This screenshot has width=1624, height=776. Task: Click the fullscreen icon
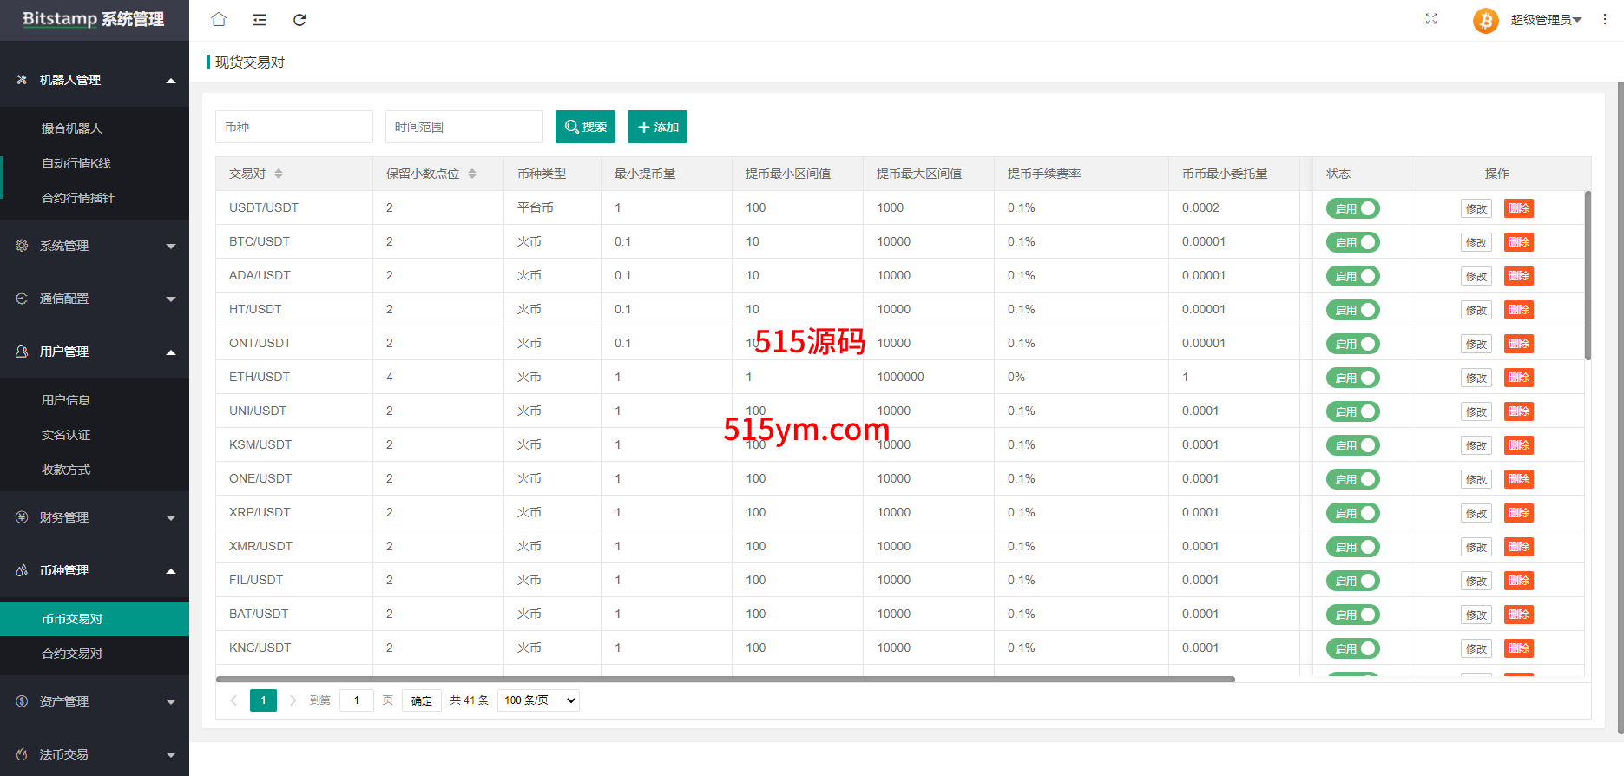point(1430,19)
